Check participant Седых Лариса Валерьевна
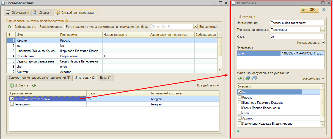 (x=240, y=108)
